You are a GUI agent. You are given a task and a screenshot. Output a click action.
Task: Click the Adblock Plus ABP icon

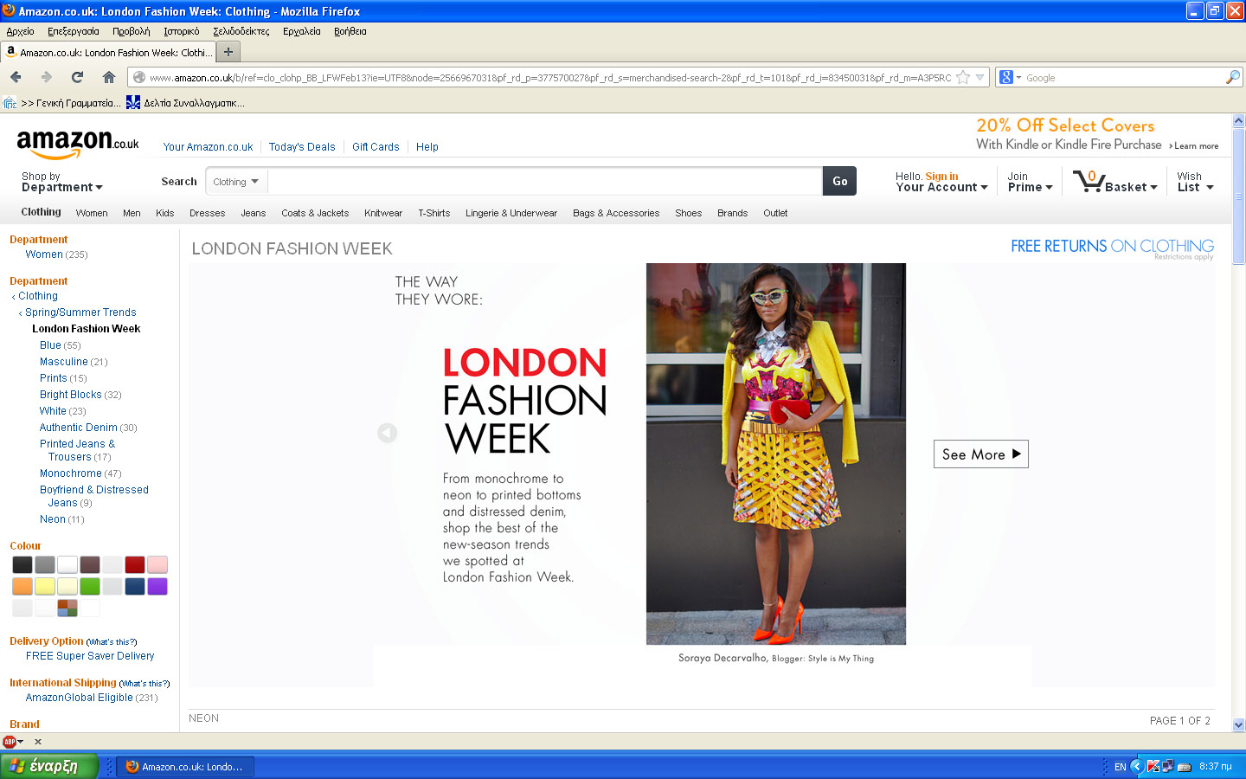pyautogui.click(x=10, y=742)
